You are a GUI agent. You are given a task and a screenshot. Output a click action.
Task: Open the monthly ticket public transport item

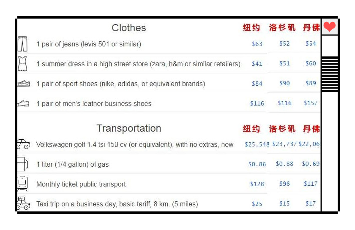click(81, 184)
